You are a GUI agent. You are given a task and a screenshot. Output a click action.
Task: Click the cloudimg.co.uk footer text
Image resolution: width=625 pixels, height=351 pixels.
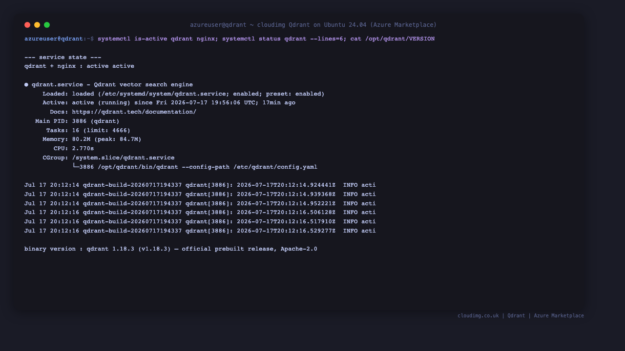[x=521, y=315]
